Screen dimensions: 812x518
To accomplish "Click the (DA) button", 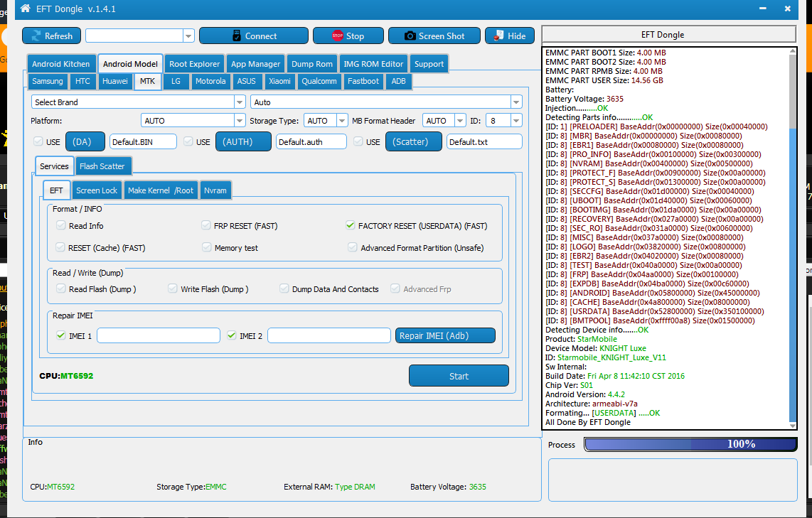I will coord(85,141).
